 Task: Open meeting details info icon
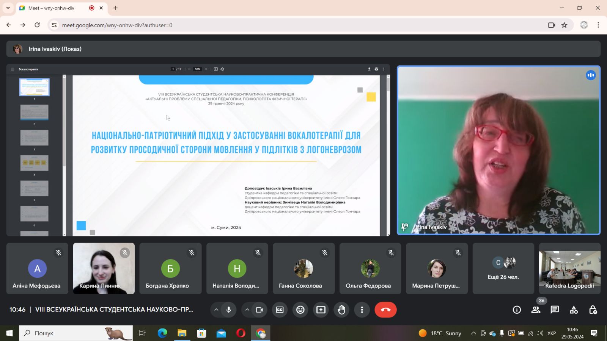[x=517, y=310]
